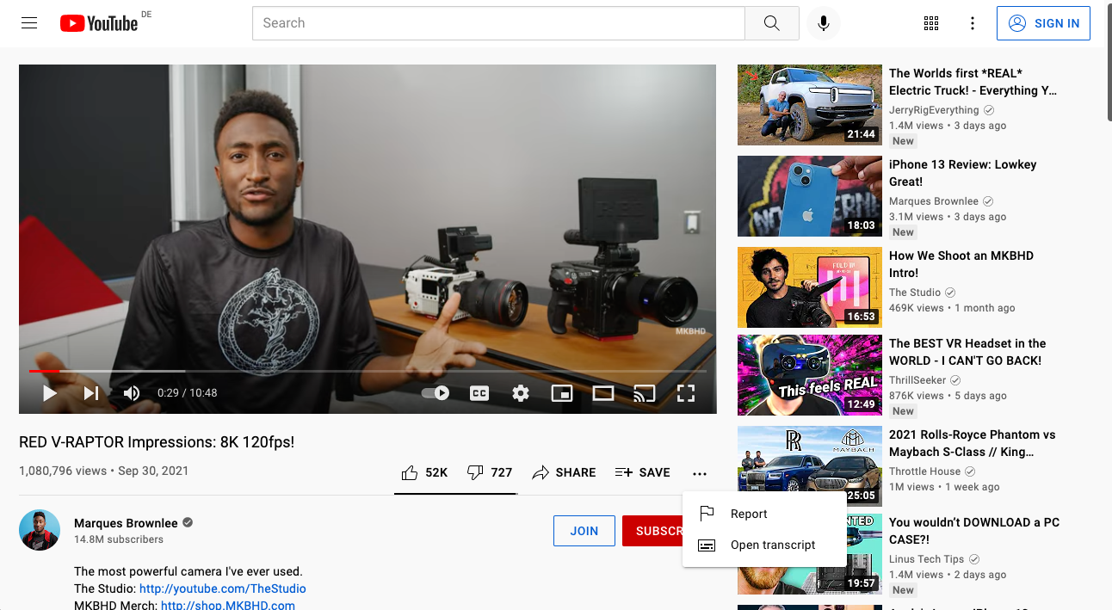
Task: Open 'The BEST VR Headset in the WORLD' title
Action: point(967,352)
